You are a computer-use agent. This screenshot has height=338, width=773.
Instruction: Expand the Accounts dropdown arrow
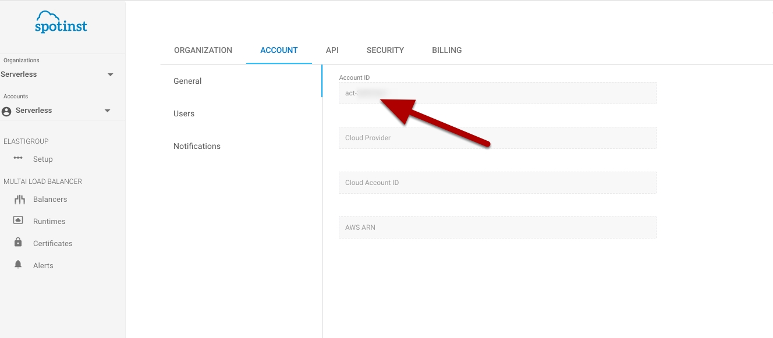click(x=107, y=111)
